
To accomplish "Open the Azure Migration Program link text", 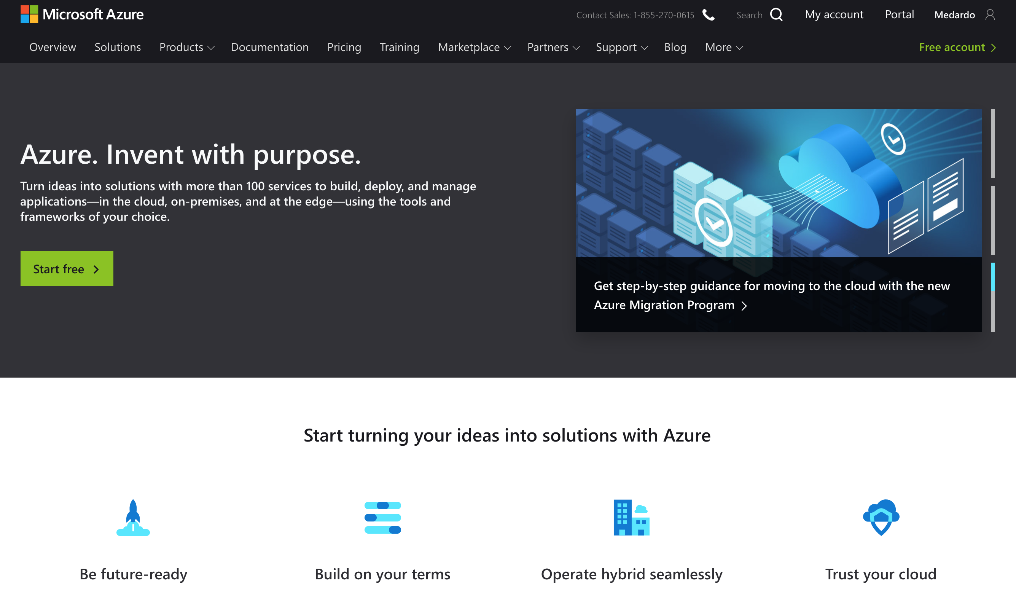I will click(664, 305).
